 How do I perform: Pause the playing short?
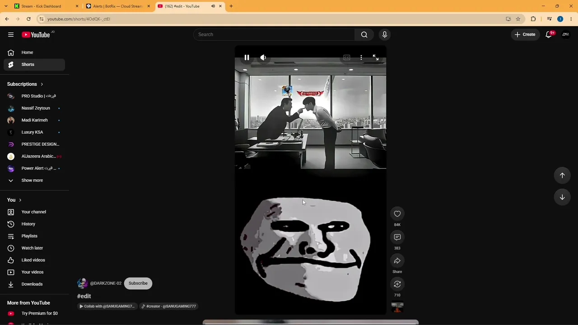pos(247,58)
